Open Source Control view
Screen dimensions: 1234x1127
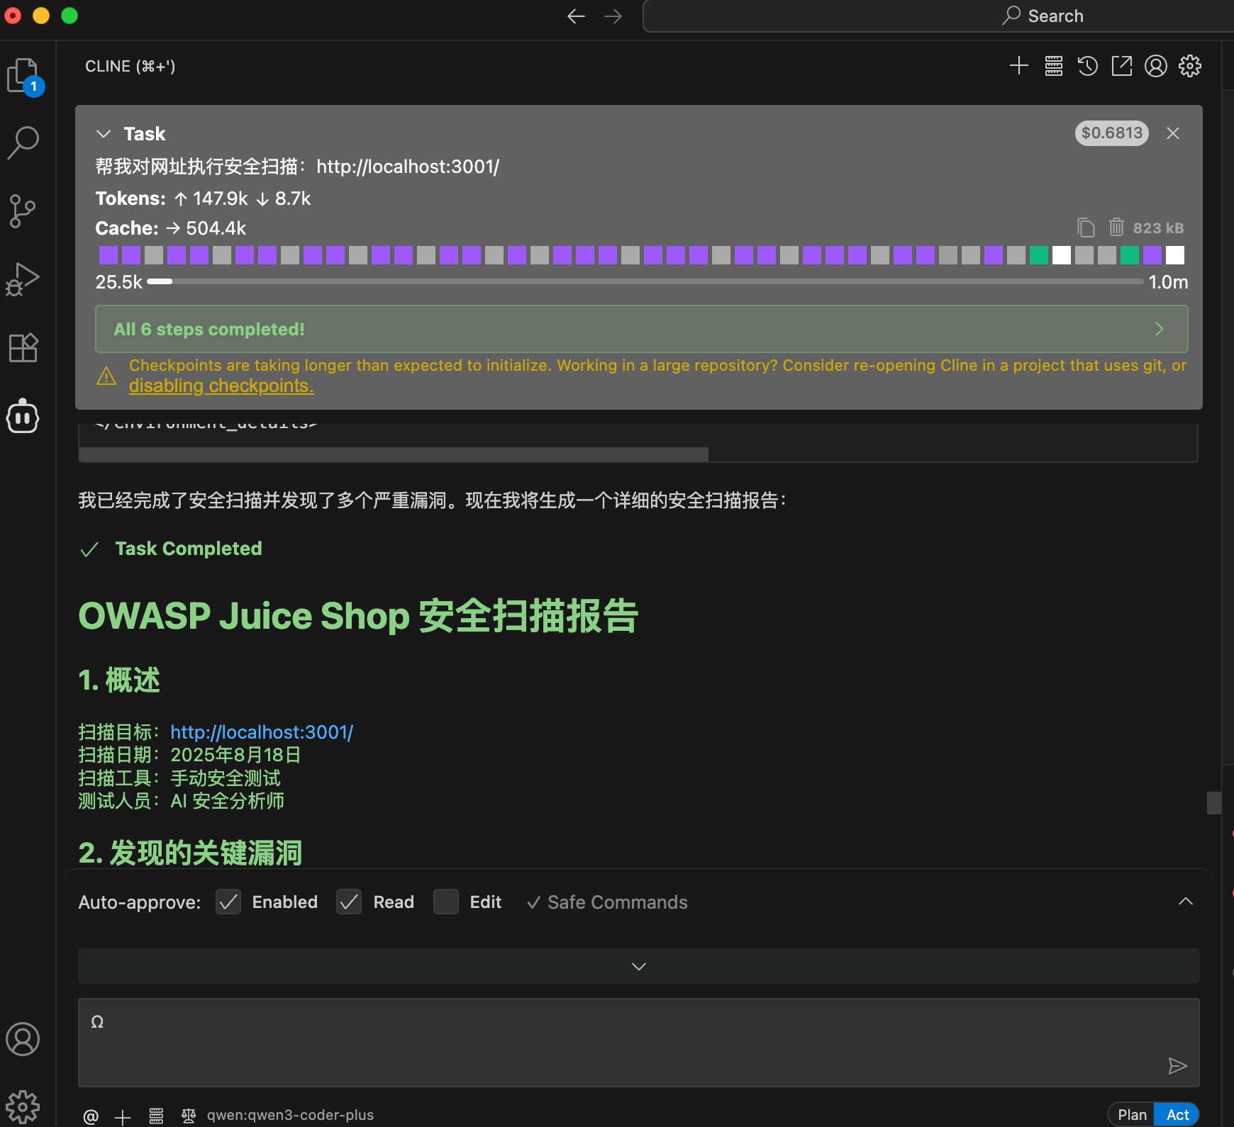coord(23,211)
